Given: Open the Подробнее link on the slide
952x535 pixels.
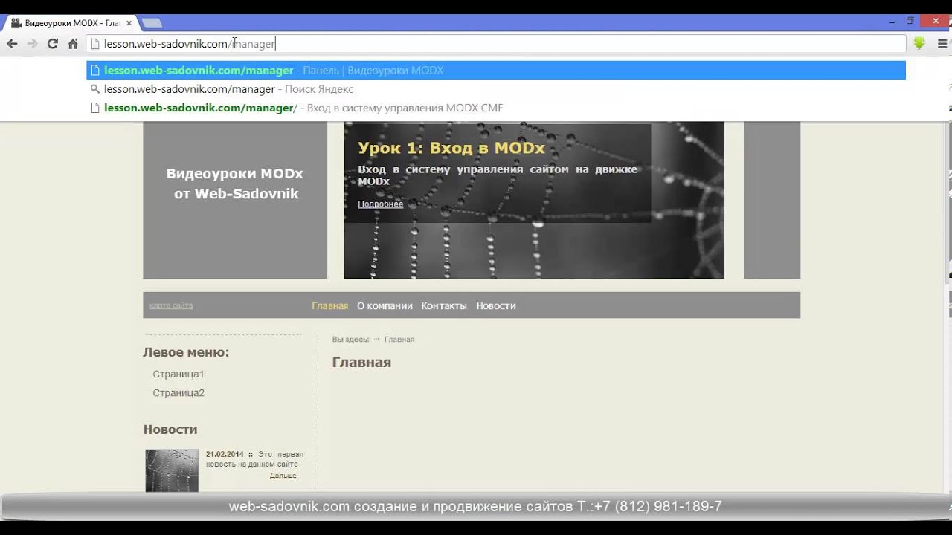Looking at the screenshot, I should tap(380, 204).
